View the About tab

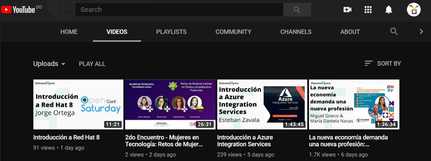pyautogui.click(x=350, y=32)
